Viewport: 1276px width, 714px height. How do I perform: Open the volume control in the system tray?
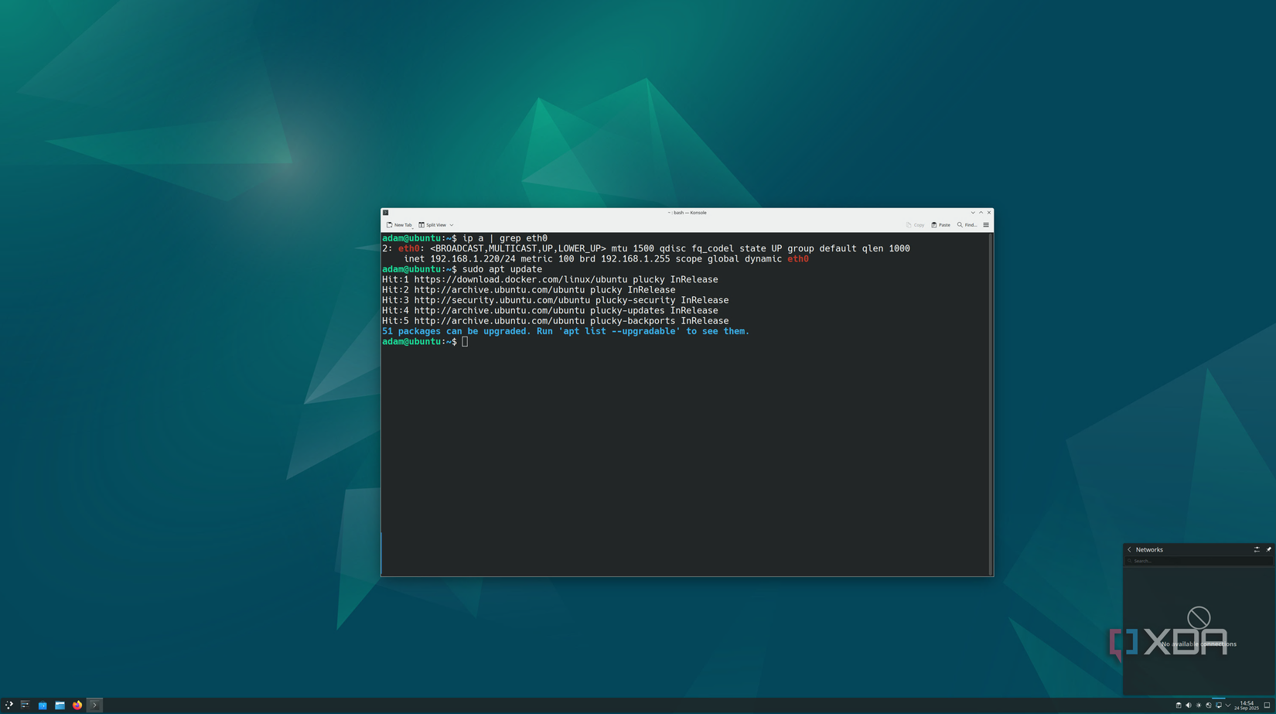point(1189,705)
